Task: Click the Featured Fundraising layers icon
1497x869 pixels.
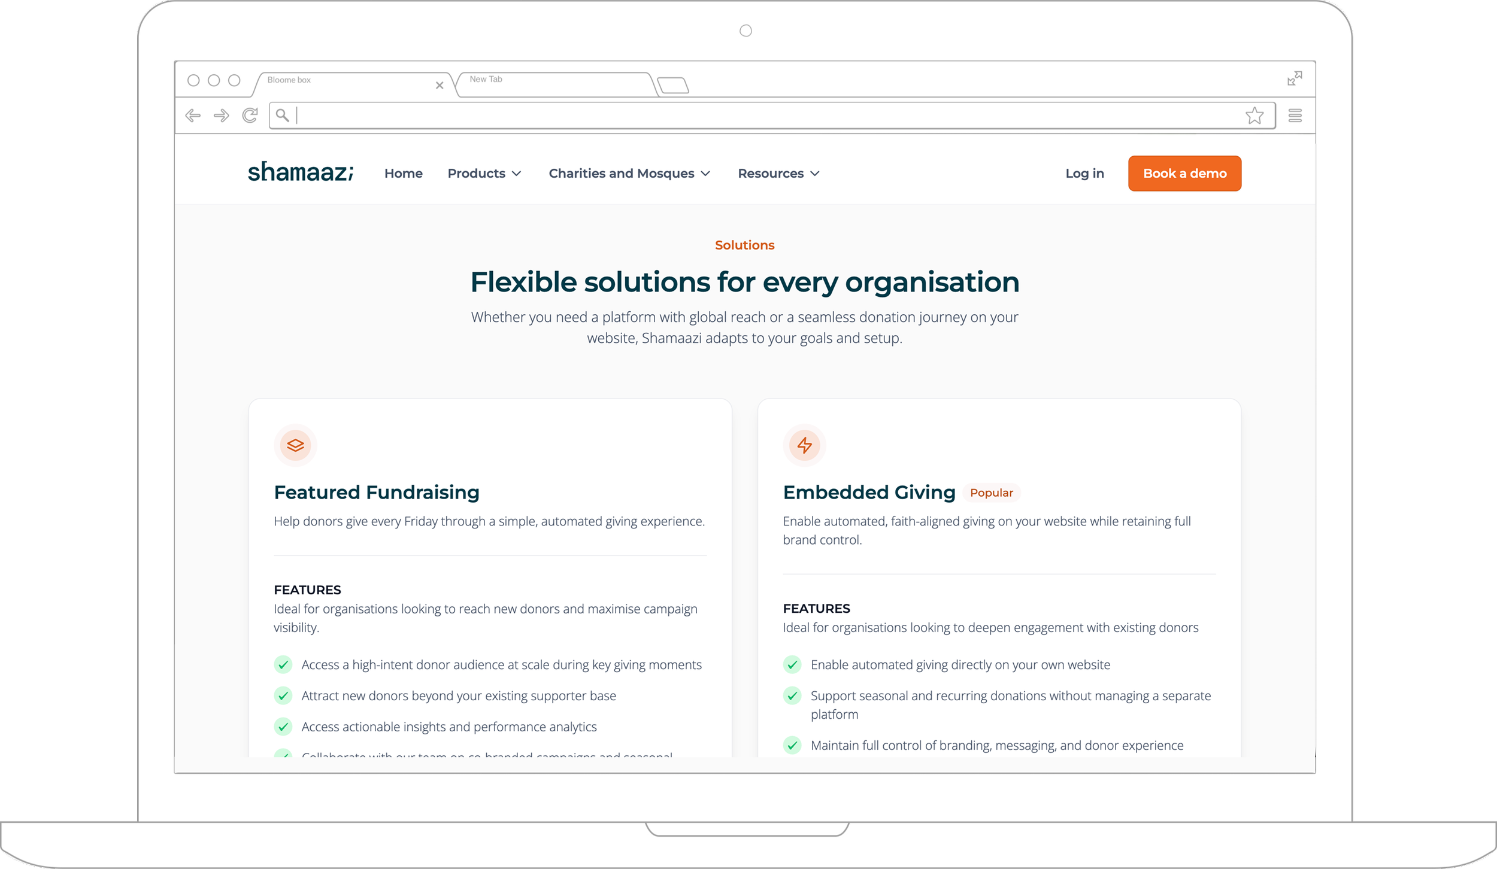Action: point(295,445)
